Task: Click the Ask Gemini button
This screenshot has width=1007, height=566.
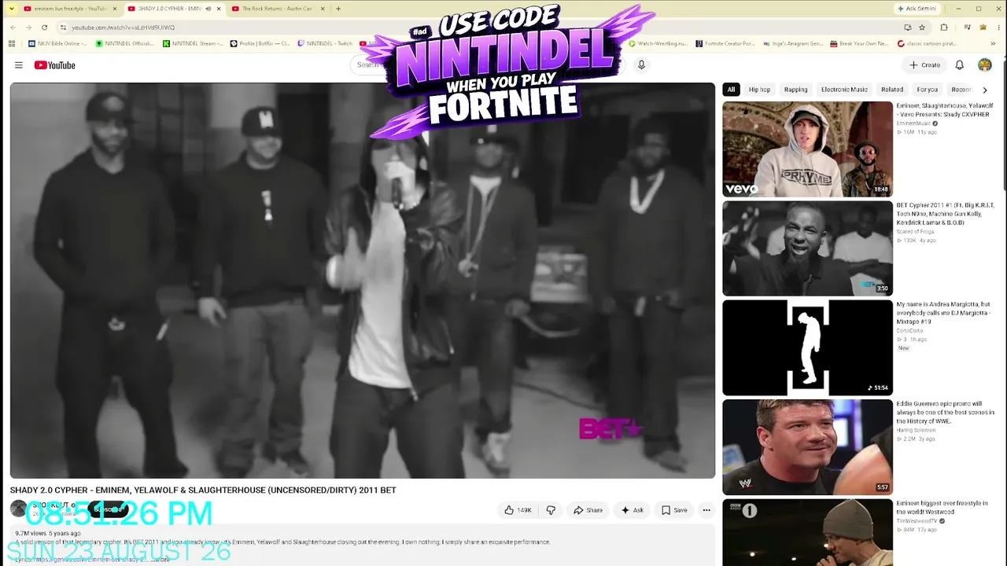Action: point(917,9)
